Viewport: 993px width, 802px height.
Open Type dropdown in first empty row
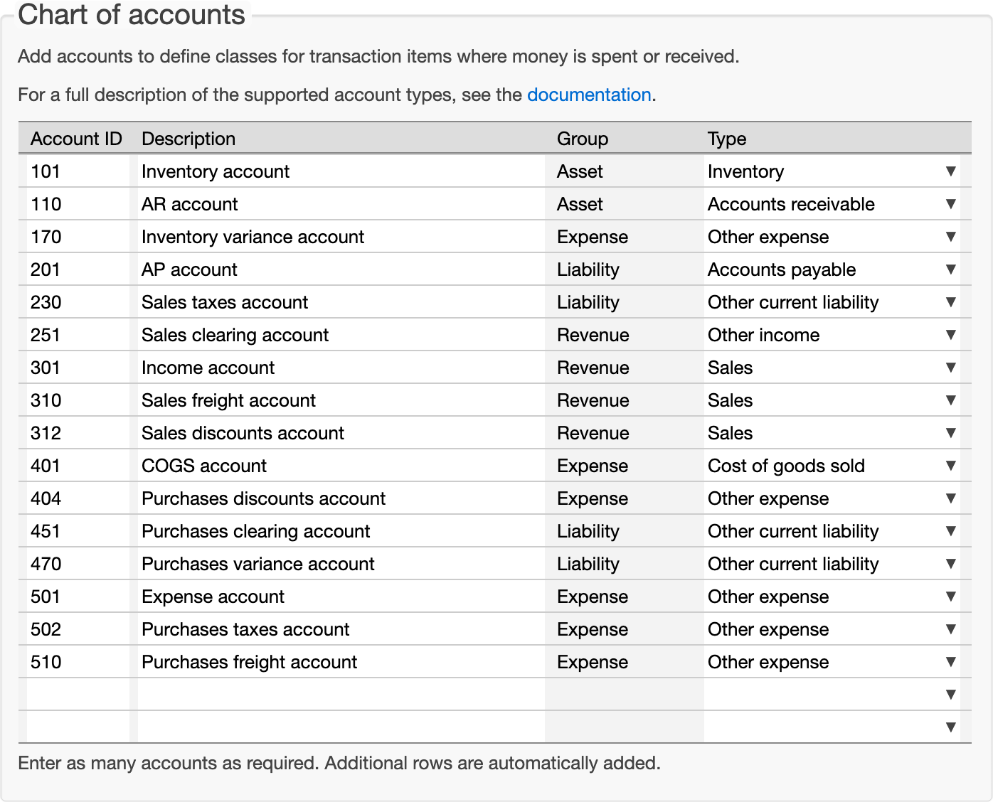pos(831,695)
